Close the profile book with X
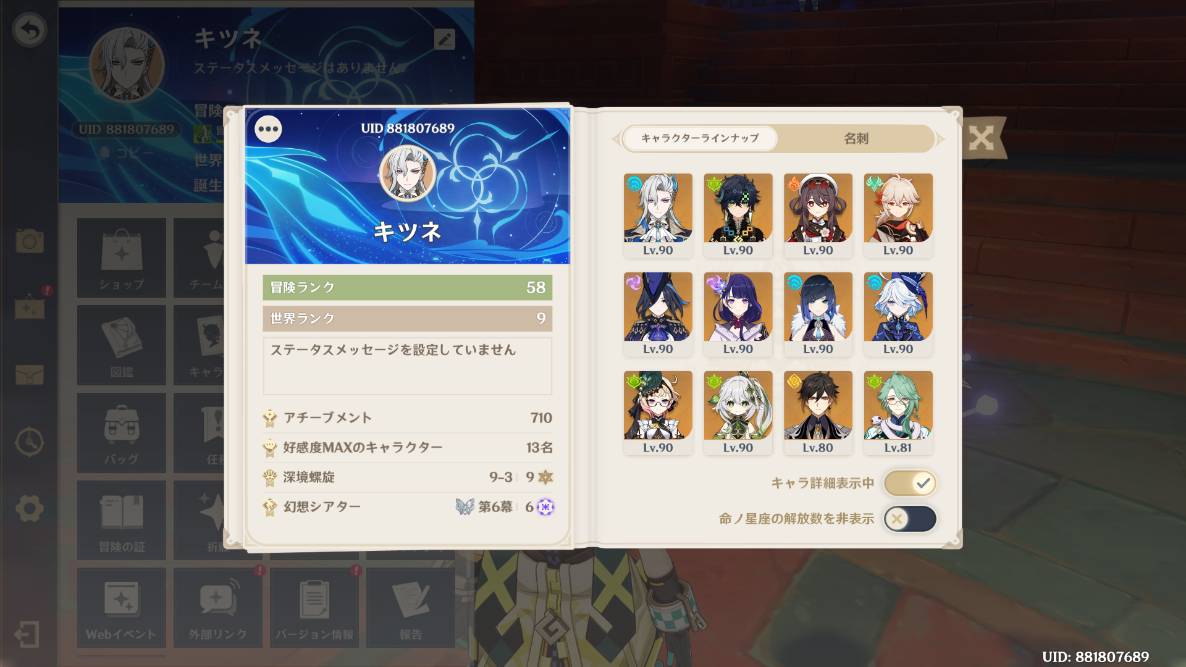This screenshot has height=667, width=1186. coord(981,138)
